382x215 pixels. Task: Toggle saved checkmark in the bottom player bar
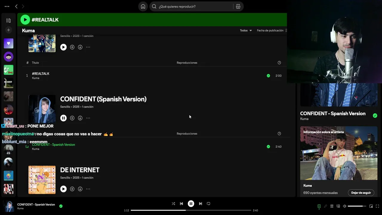(x=61, y=206)
